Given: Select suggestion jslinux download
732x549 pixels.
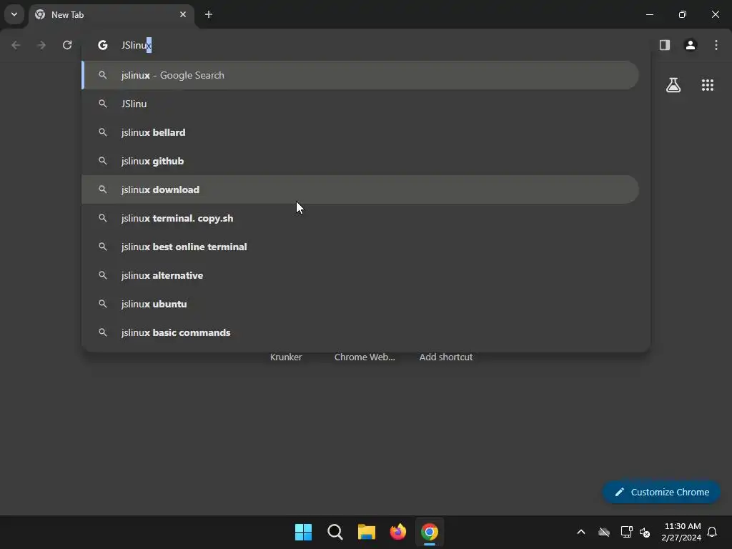Looking at the screenshot, I should tap(360, 189).
